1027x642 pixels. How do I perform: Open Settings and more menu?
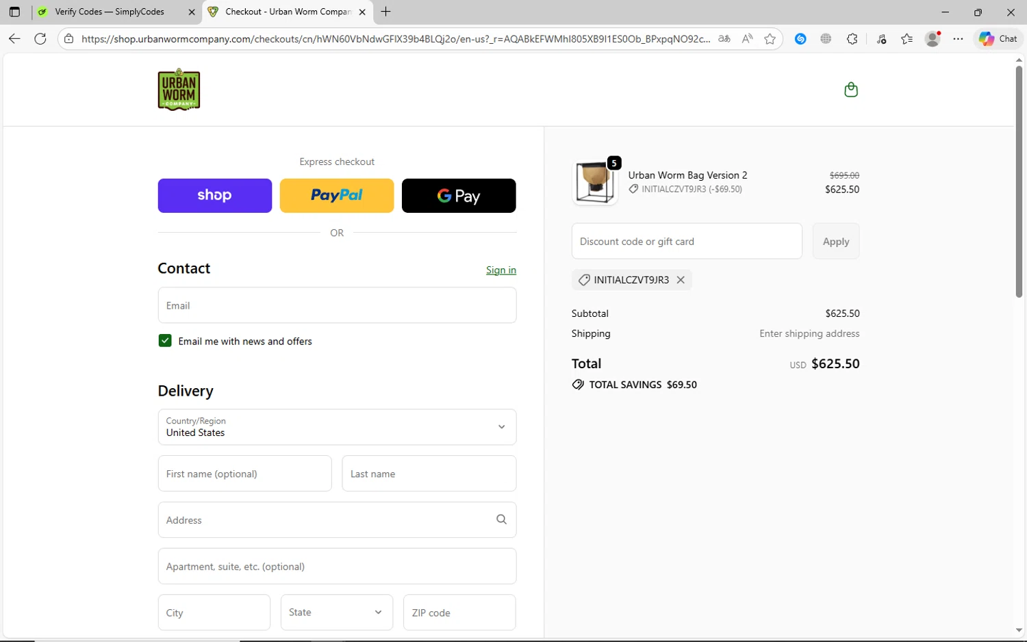click(x=958, y=39)
